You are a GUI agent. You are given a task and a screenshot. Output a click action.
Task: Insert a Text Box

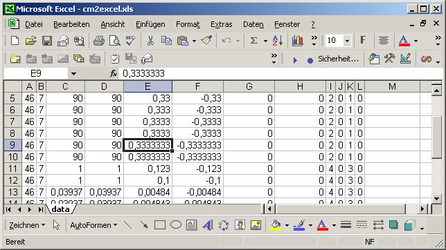[x=192, y=225]
